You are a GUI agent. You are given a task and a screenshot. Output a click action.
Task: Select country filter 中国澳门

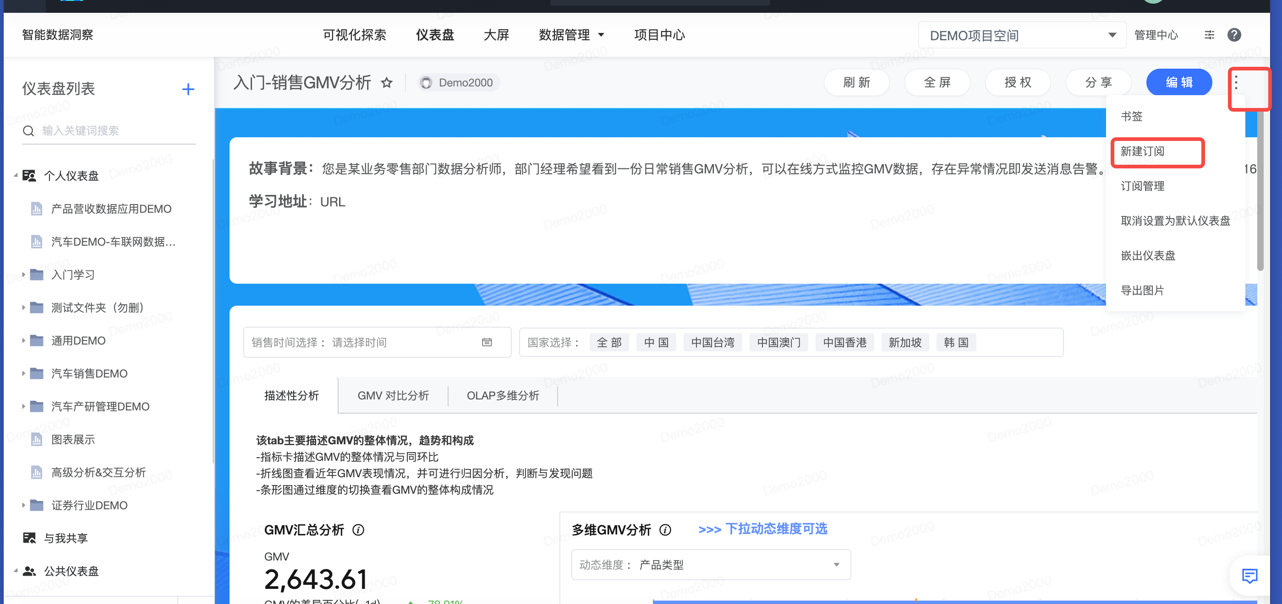[778, 342]
